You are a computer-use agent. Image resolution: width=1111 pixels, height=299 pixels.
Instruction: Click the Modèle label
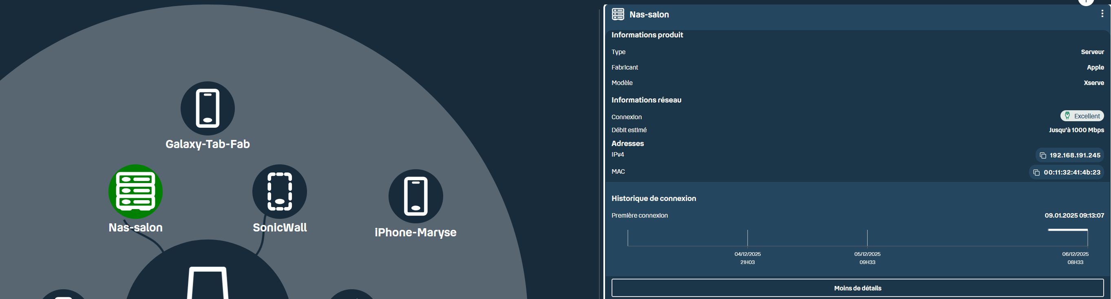pos(622,83)
